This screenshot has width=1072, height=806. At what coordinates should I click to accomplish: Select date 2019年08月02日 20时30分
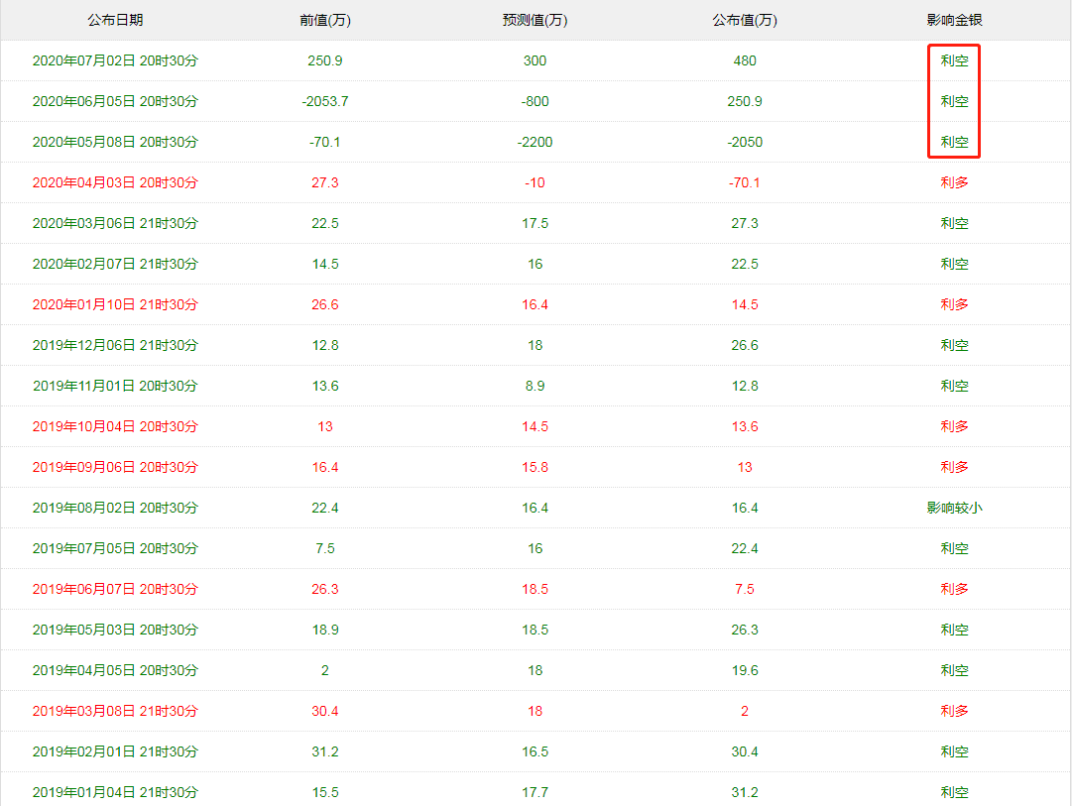(115, 508)
